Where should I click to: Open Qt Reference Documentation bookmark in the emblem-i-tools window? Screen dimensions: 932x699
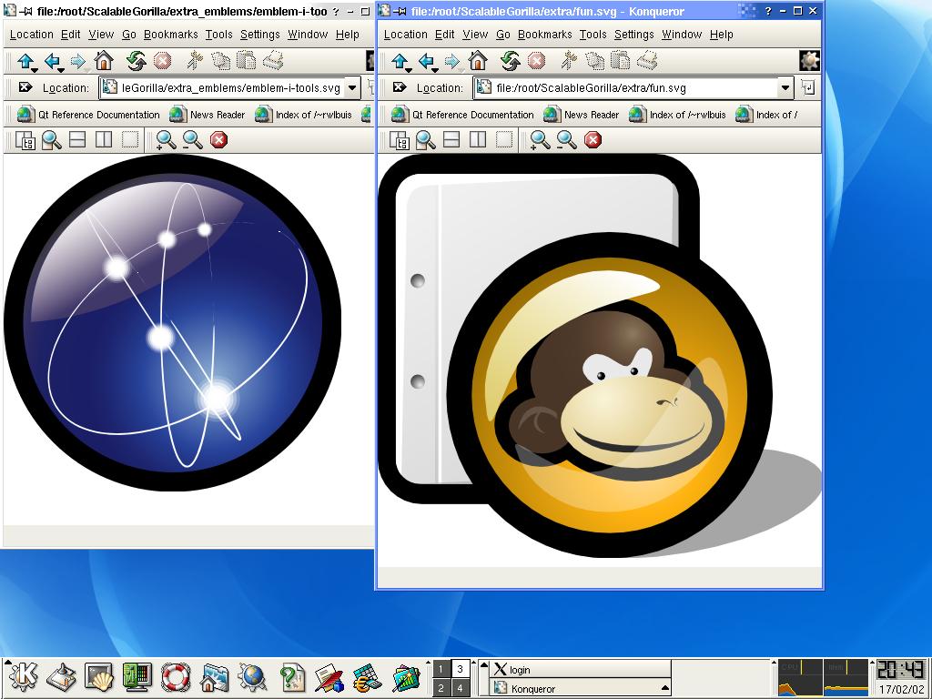click(88, 115)
